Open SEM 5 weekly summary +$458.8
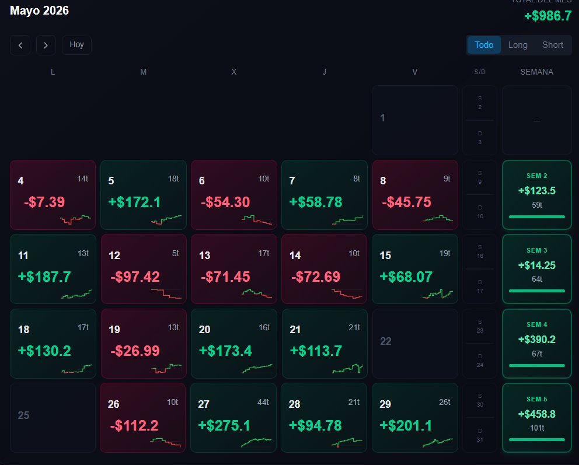Image resolution: width=579 pixels, height=465 pixels. (x=537, y=418)
